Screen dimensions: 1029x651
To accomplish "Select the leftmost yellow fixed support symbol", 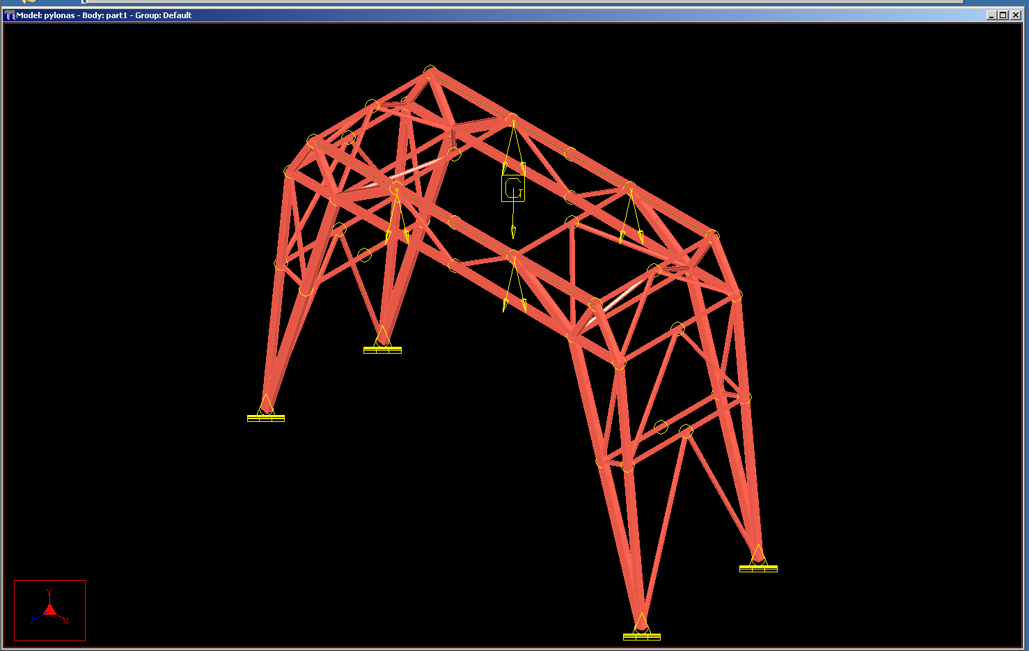I will (266, 409).
